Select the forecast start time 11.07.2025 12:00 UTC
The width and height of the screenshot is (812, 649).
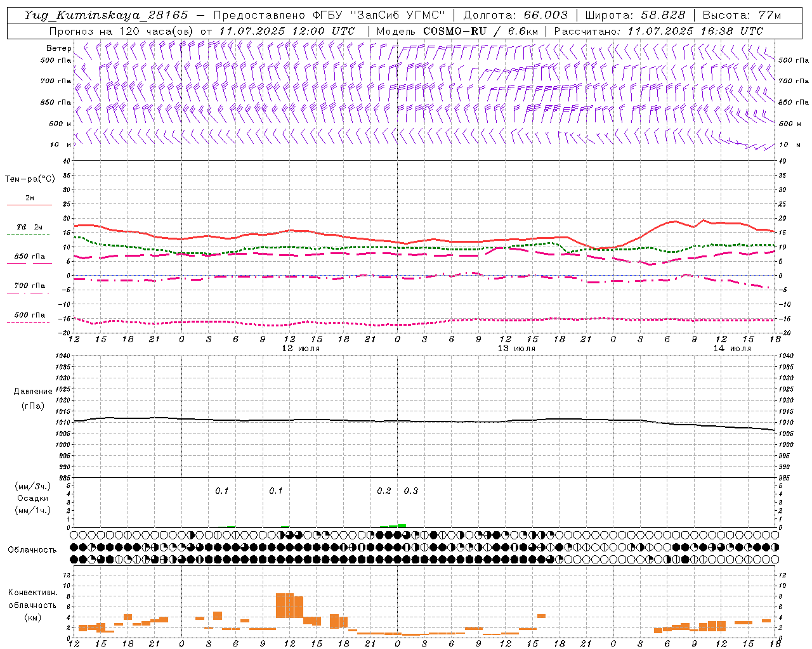(287, 31)
